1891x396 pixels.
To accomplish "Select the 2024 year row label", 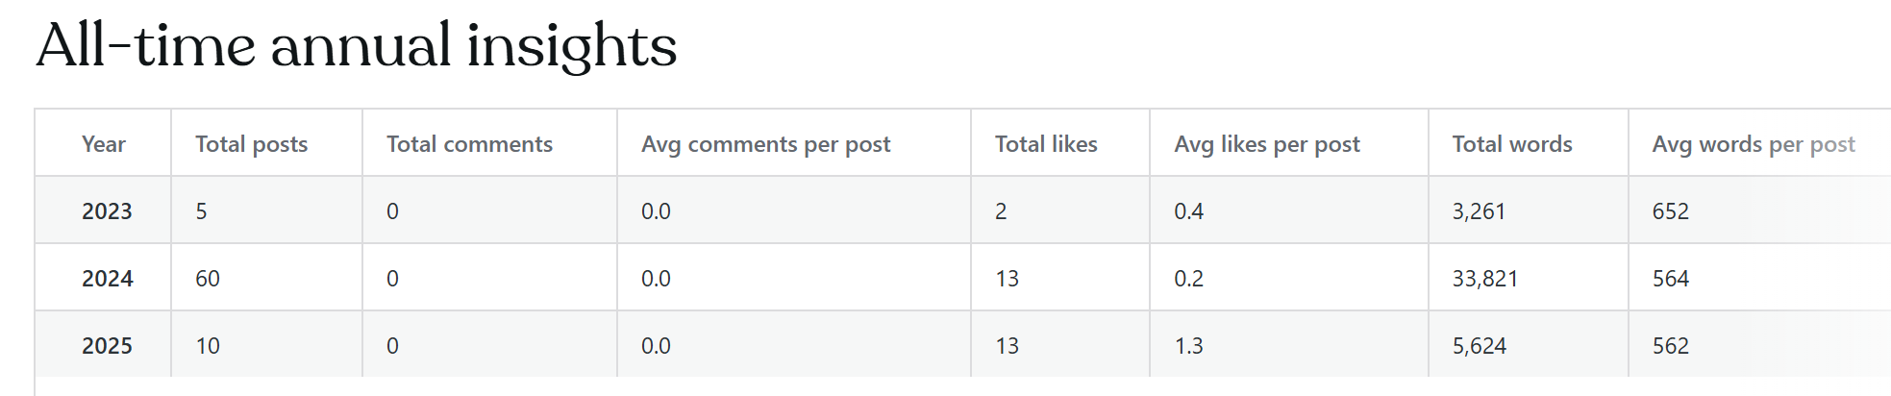I will [107, 279].
